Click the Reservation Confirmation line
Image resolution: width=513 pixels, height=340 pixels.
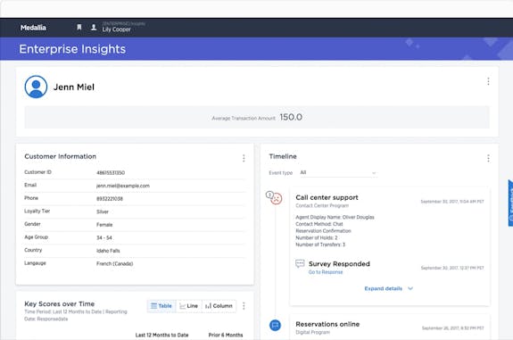(x=323, y=231)
